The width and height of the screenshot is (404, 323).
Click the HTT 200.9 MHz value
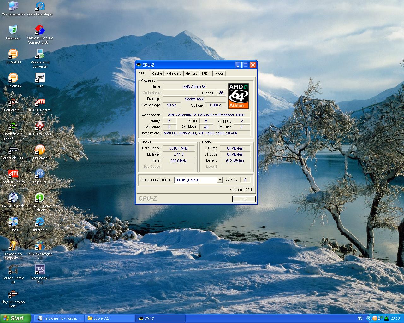pyautogui.click(x=179, y=161)
